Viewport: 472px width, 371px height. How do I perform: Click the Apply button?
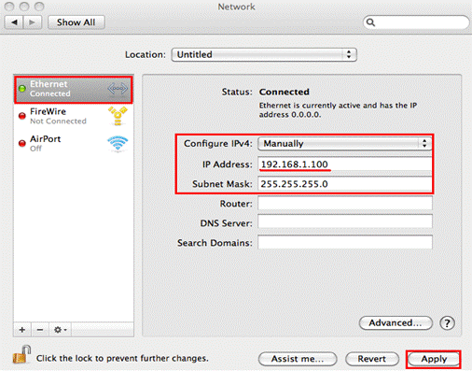click(434, 359)
